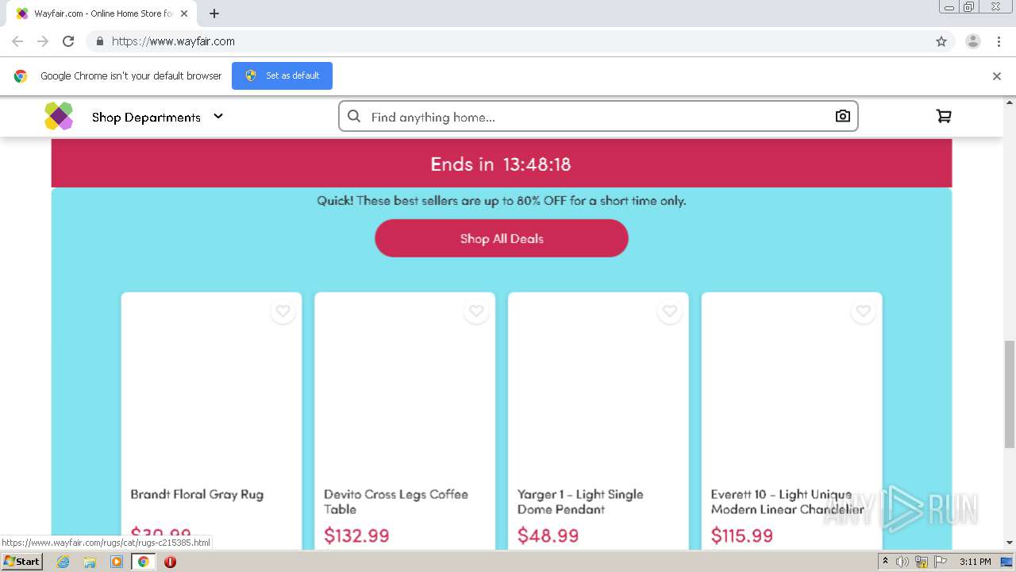Click the Ends in countdown banner

pyautogui.click(x=502, y=164)
